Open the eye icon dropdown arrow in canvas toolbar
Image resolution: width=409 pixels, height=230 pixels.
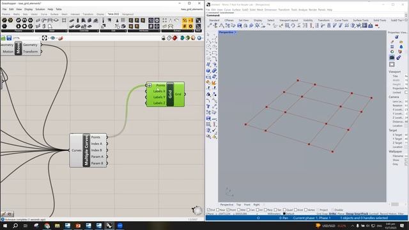(x=56, y=38)
